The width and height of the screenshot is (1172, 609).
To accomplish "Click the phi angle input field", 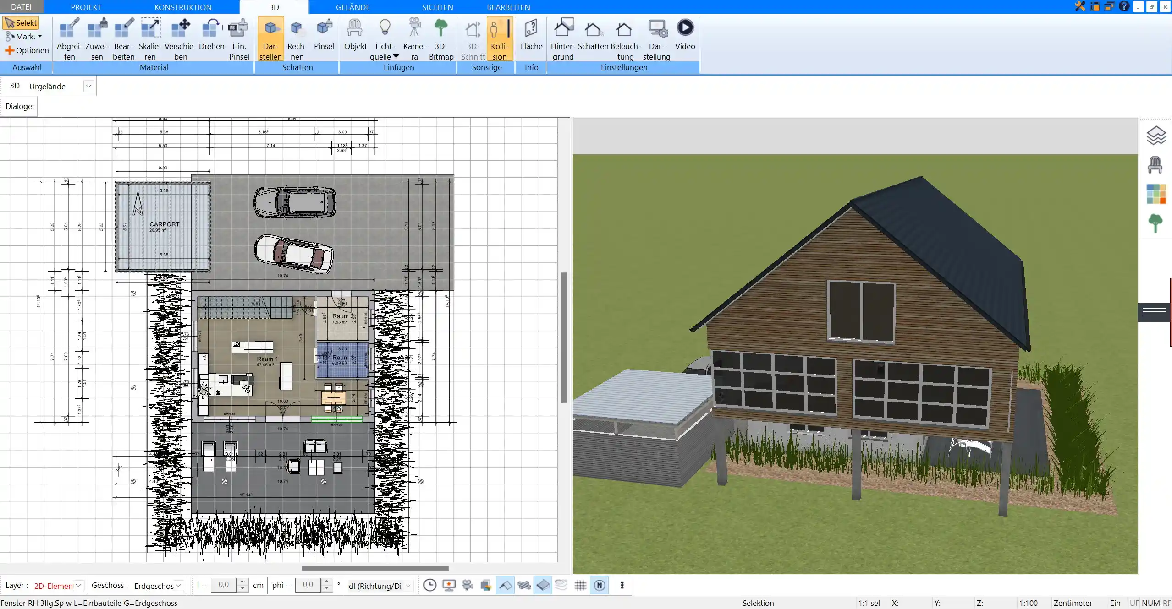I will [x=308, y=585].
